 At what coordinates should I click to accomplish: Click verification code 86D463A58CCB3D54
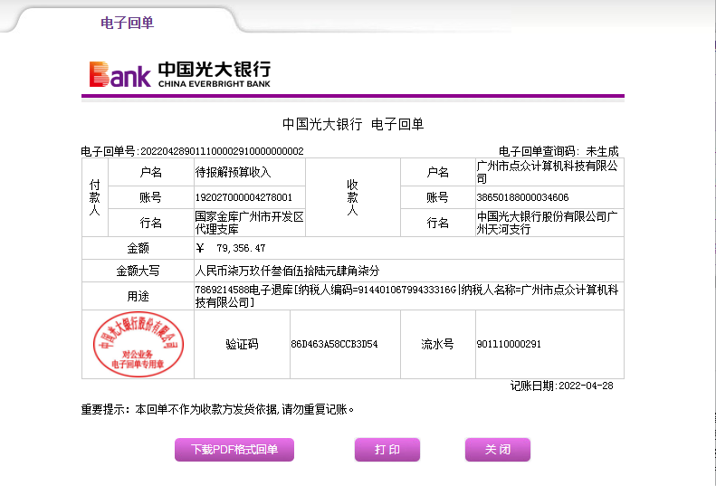334,344
